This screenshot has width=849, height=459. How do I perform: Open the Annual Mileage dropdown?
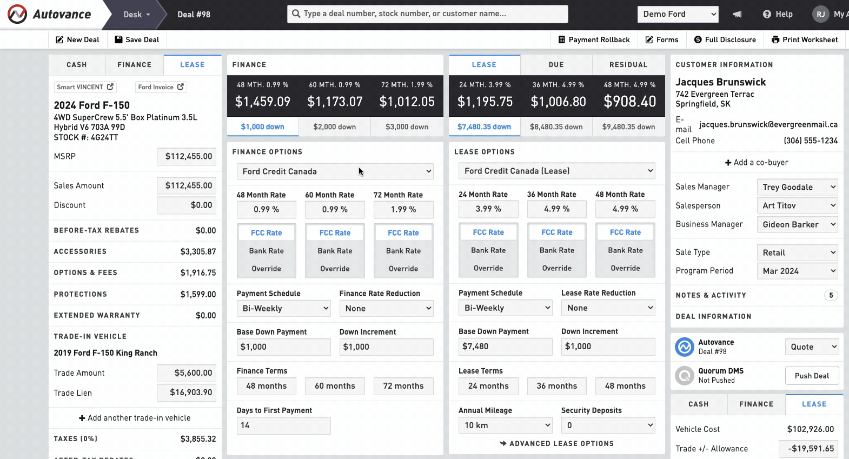(506, 425)
